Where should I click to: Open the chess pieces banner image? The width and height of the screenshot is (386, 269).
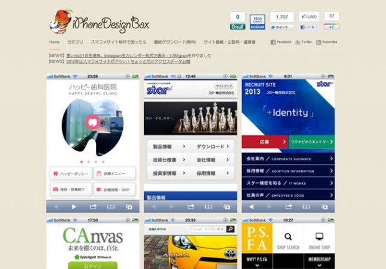click(190, 118)
